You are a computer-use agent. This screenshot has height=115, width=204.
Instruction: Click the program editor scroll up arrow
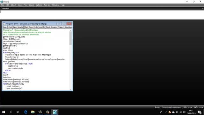70,30
